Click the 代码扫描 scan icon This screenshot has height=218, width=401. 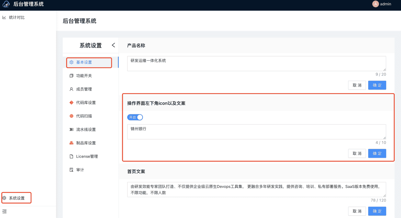point(71,116)
